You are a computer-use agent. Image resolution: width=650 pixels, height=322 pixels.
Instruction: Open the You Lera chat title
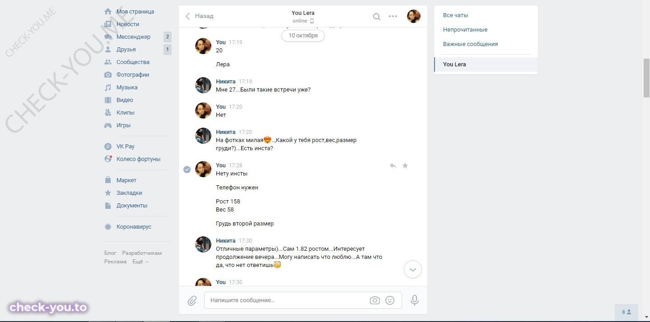pyautogui.click(x=303, y=13)
